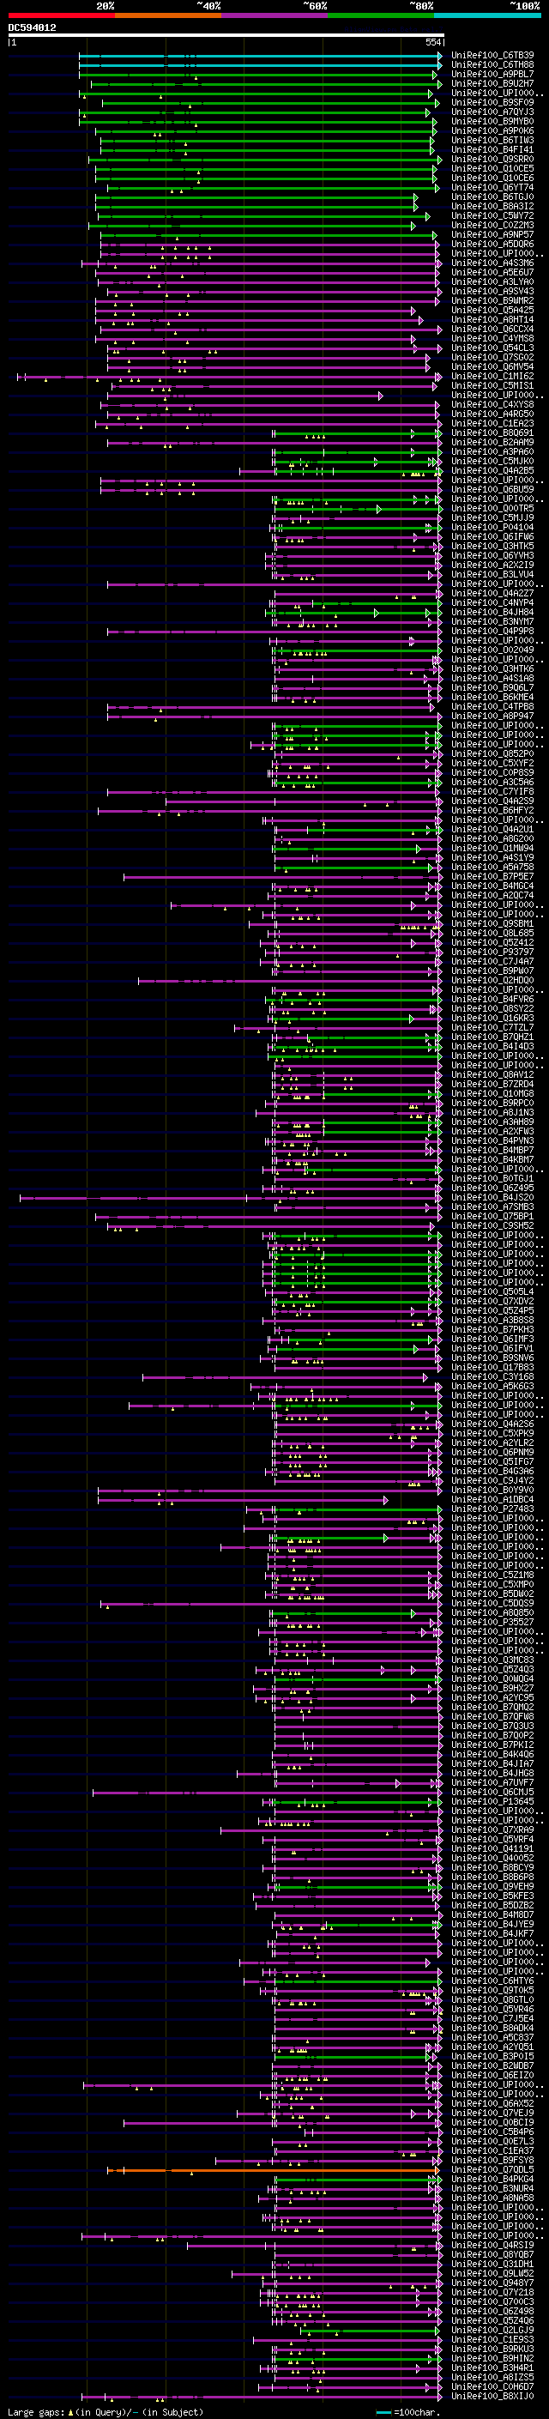Select hit label UniRef100_B6TIW3
The image size is (549, 2419).
coord(492,140)
